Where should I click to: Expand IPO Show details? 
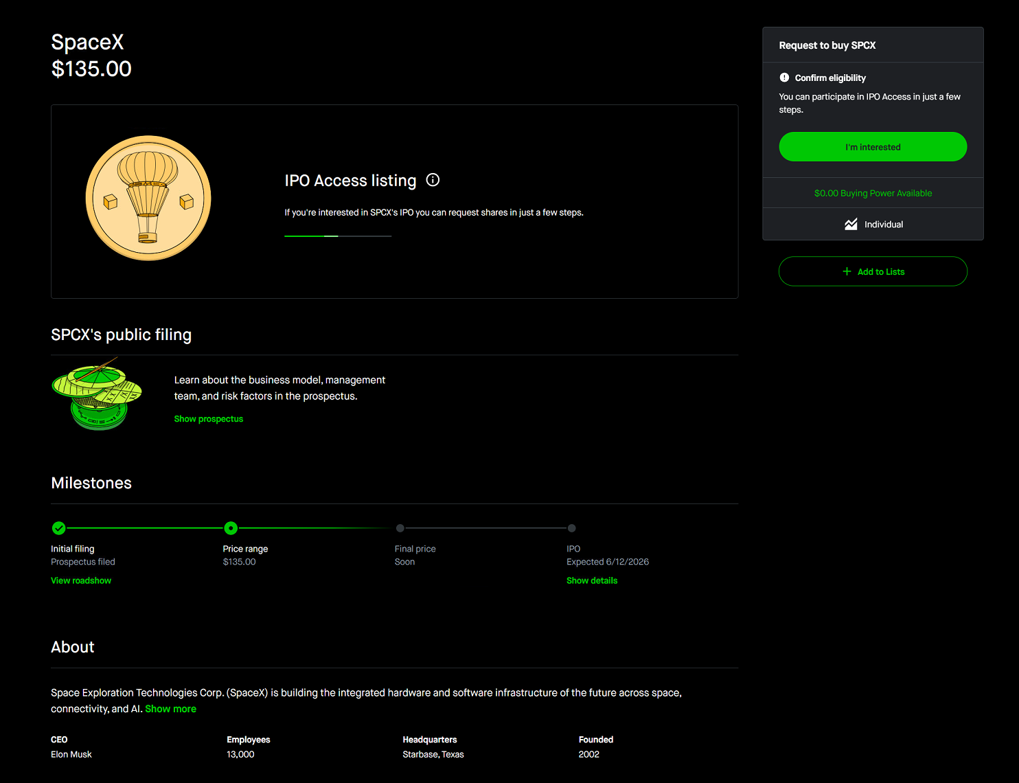592,580
